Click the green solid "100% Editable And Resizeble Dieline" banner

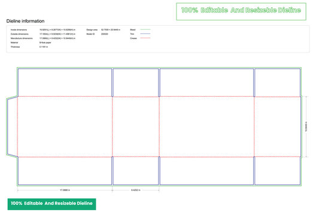(52, 204)
